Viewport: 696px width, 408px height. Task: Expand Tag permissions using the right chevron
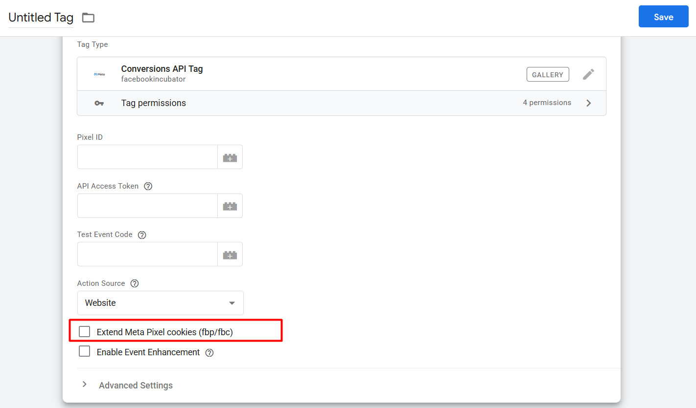588,103
